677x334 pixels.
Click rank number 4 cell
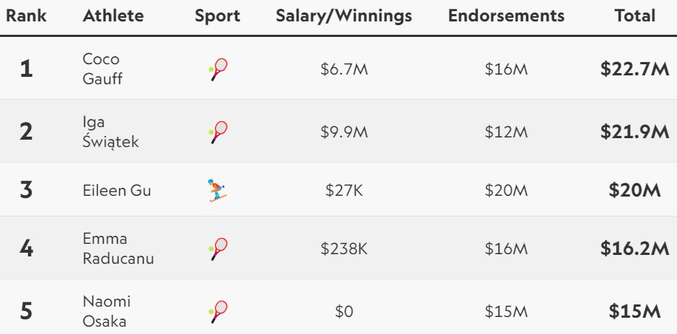pos(27,249)
